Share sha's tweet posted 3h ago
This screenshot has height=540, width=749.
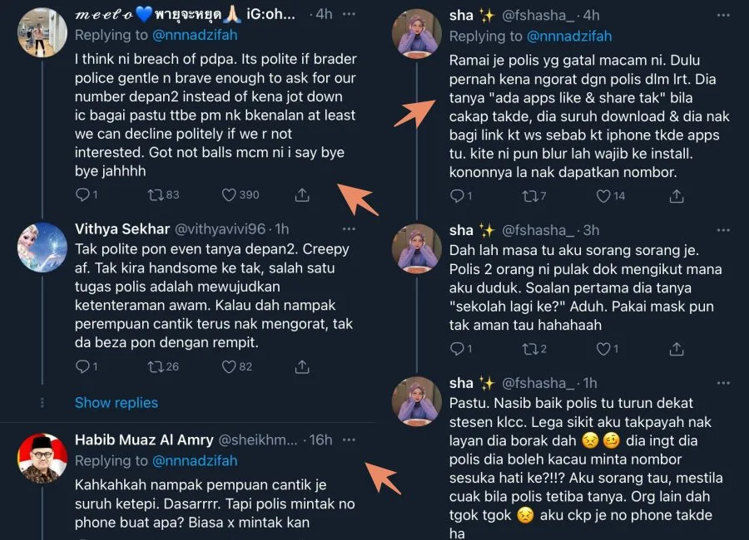click(x=677, y=350)
